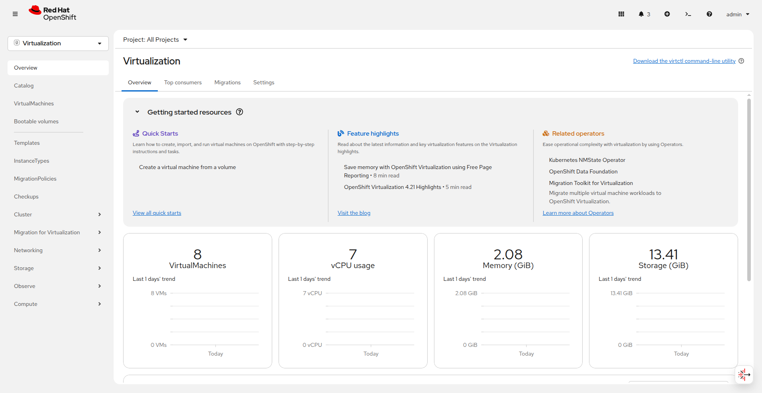Open the help question mark menu
The height and width of the screenshot is (393, 762).
(709, 14)
